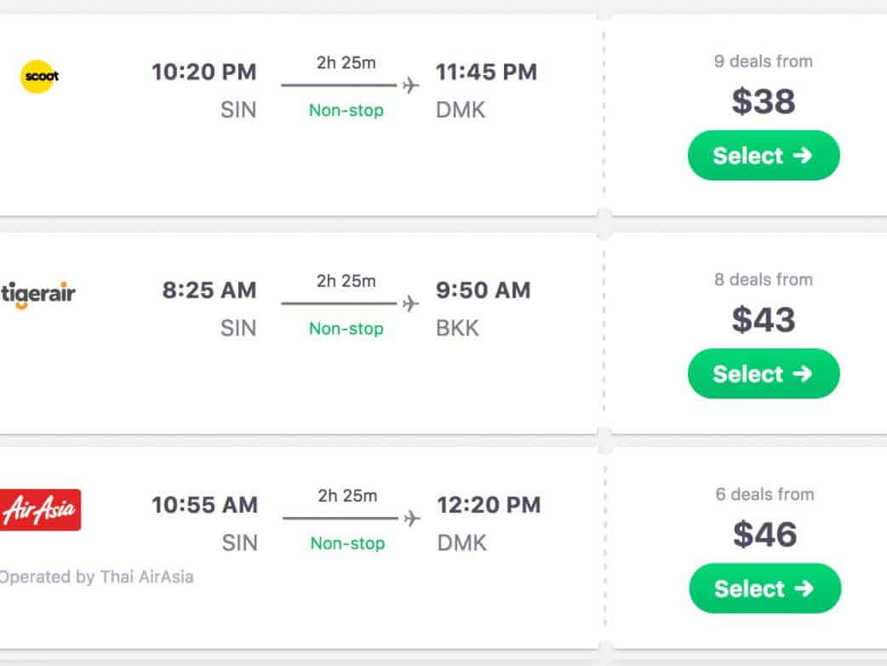Click the 10:20 PM departure time
Image resolution: width=887 pixels, height=666 pixels.
click(203, 72)
